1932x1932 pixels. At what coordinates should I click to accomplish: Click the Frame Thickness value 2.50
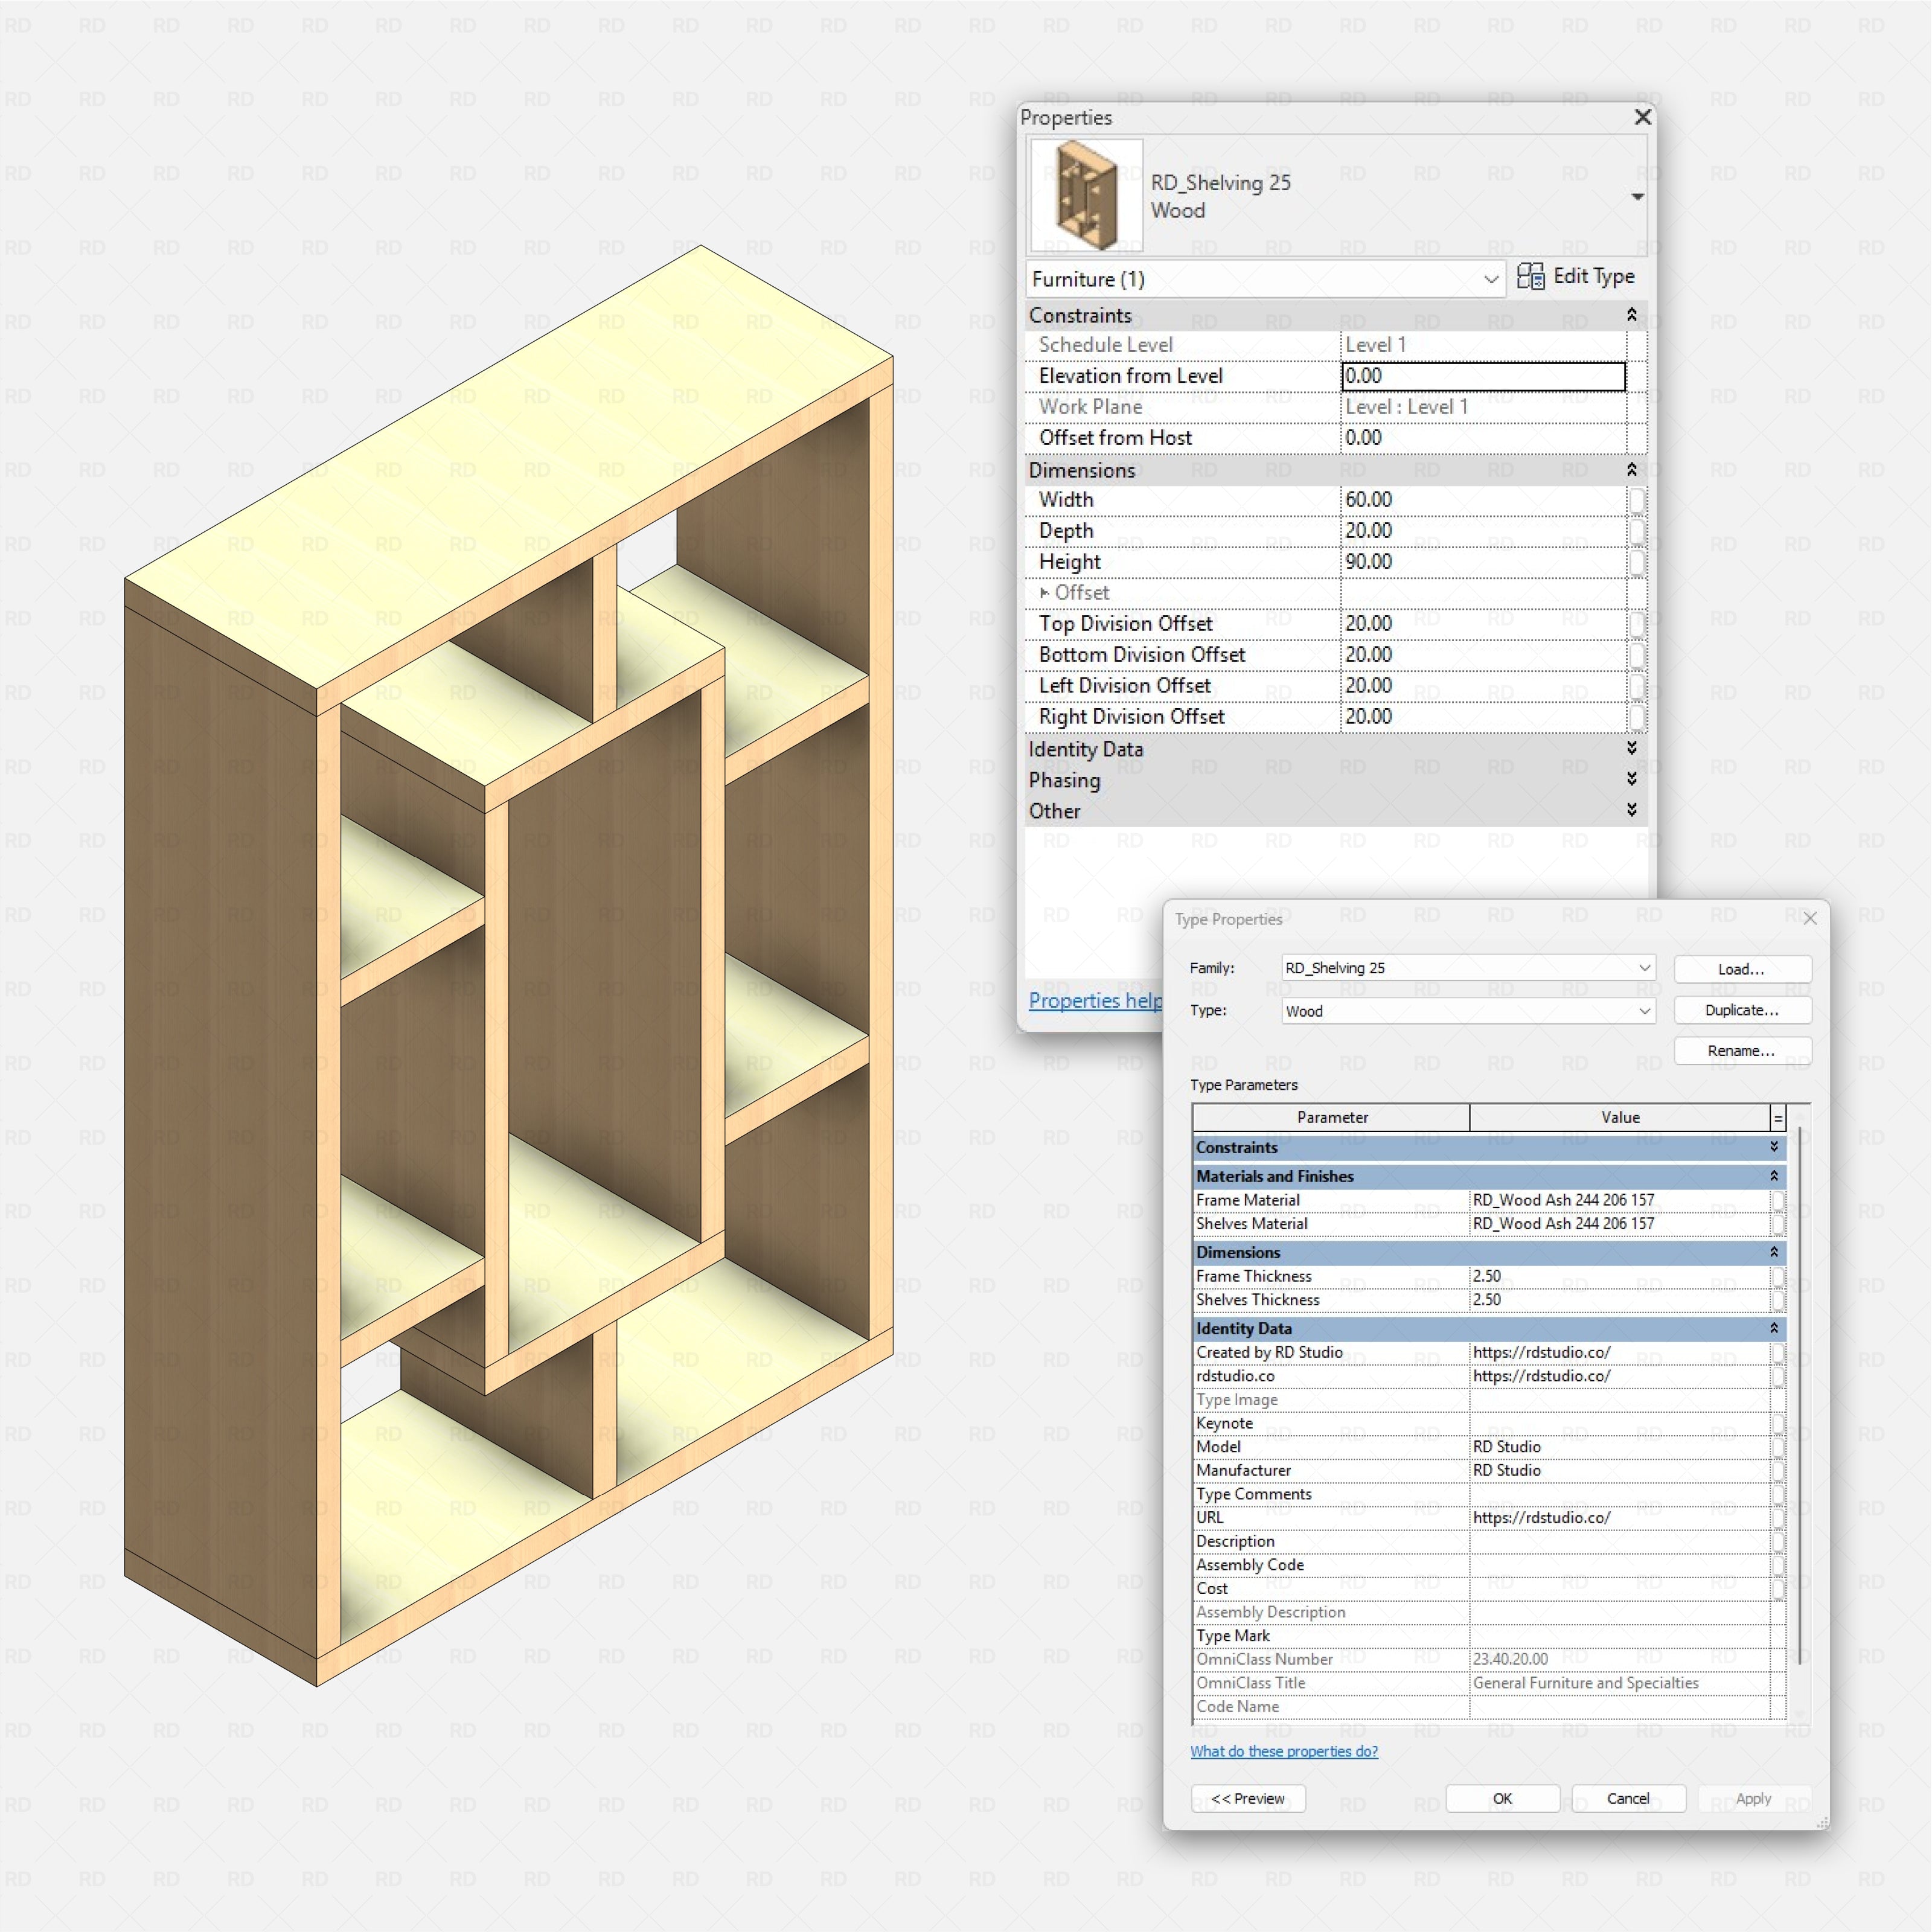click(x=1619, y=1276)
